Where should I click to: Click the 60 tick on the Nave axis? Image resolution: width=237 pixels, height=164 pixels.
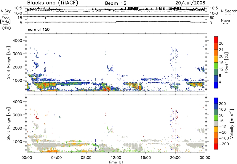(212, 18)
